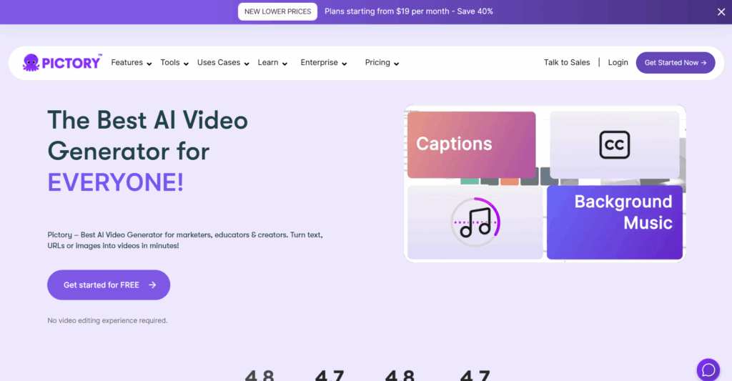Open the Features menu
732x381 pixels.
[127, 63]
